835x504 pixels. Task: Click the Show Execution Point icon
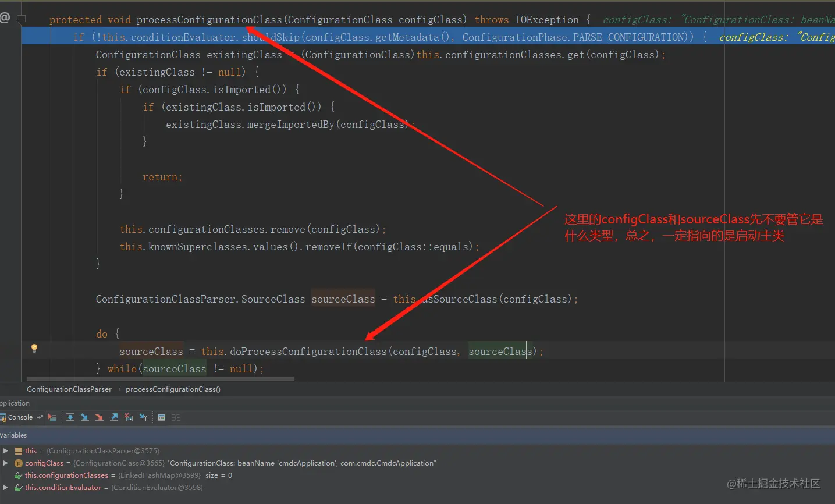point(52,417)
